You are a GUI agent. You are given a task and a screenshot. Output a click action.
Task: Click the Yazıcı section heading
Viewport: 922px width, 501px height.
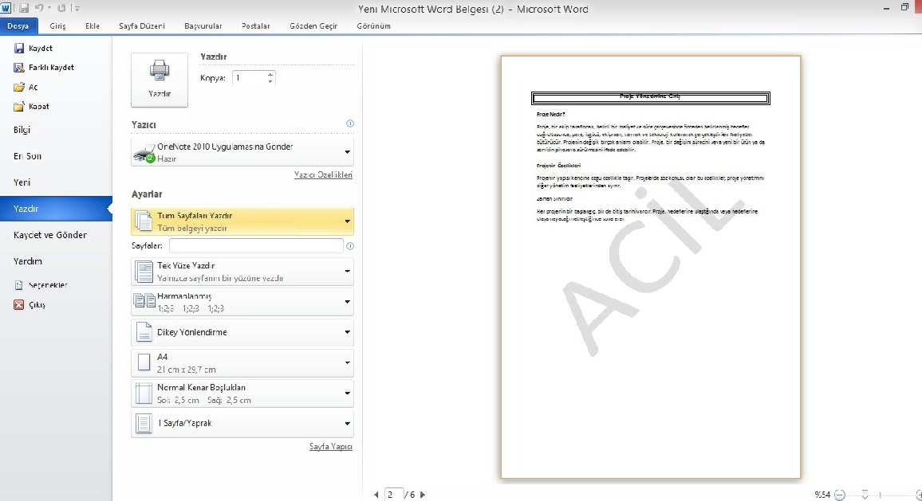pos(144,124)
